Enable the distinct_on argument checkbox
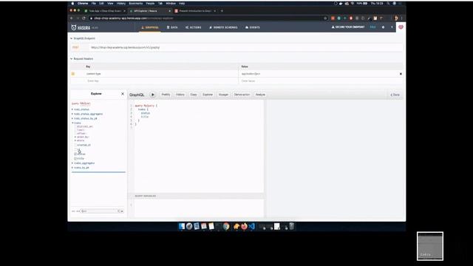The height and width of the screenshot is (266, 473). point(75,126)
